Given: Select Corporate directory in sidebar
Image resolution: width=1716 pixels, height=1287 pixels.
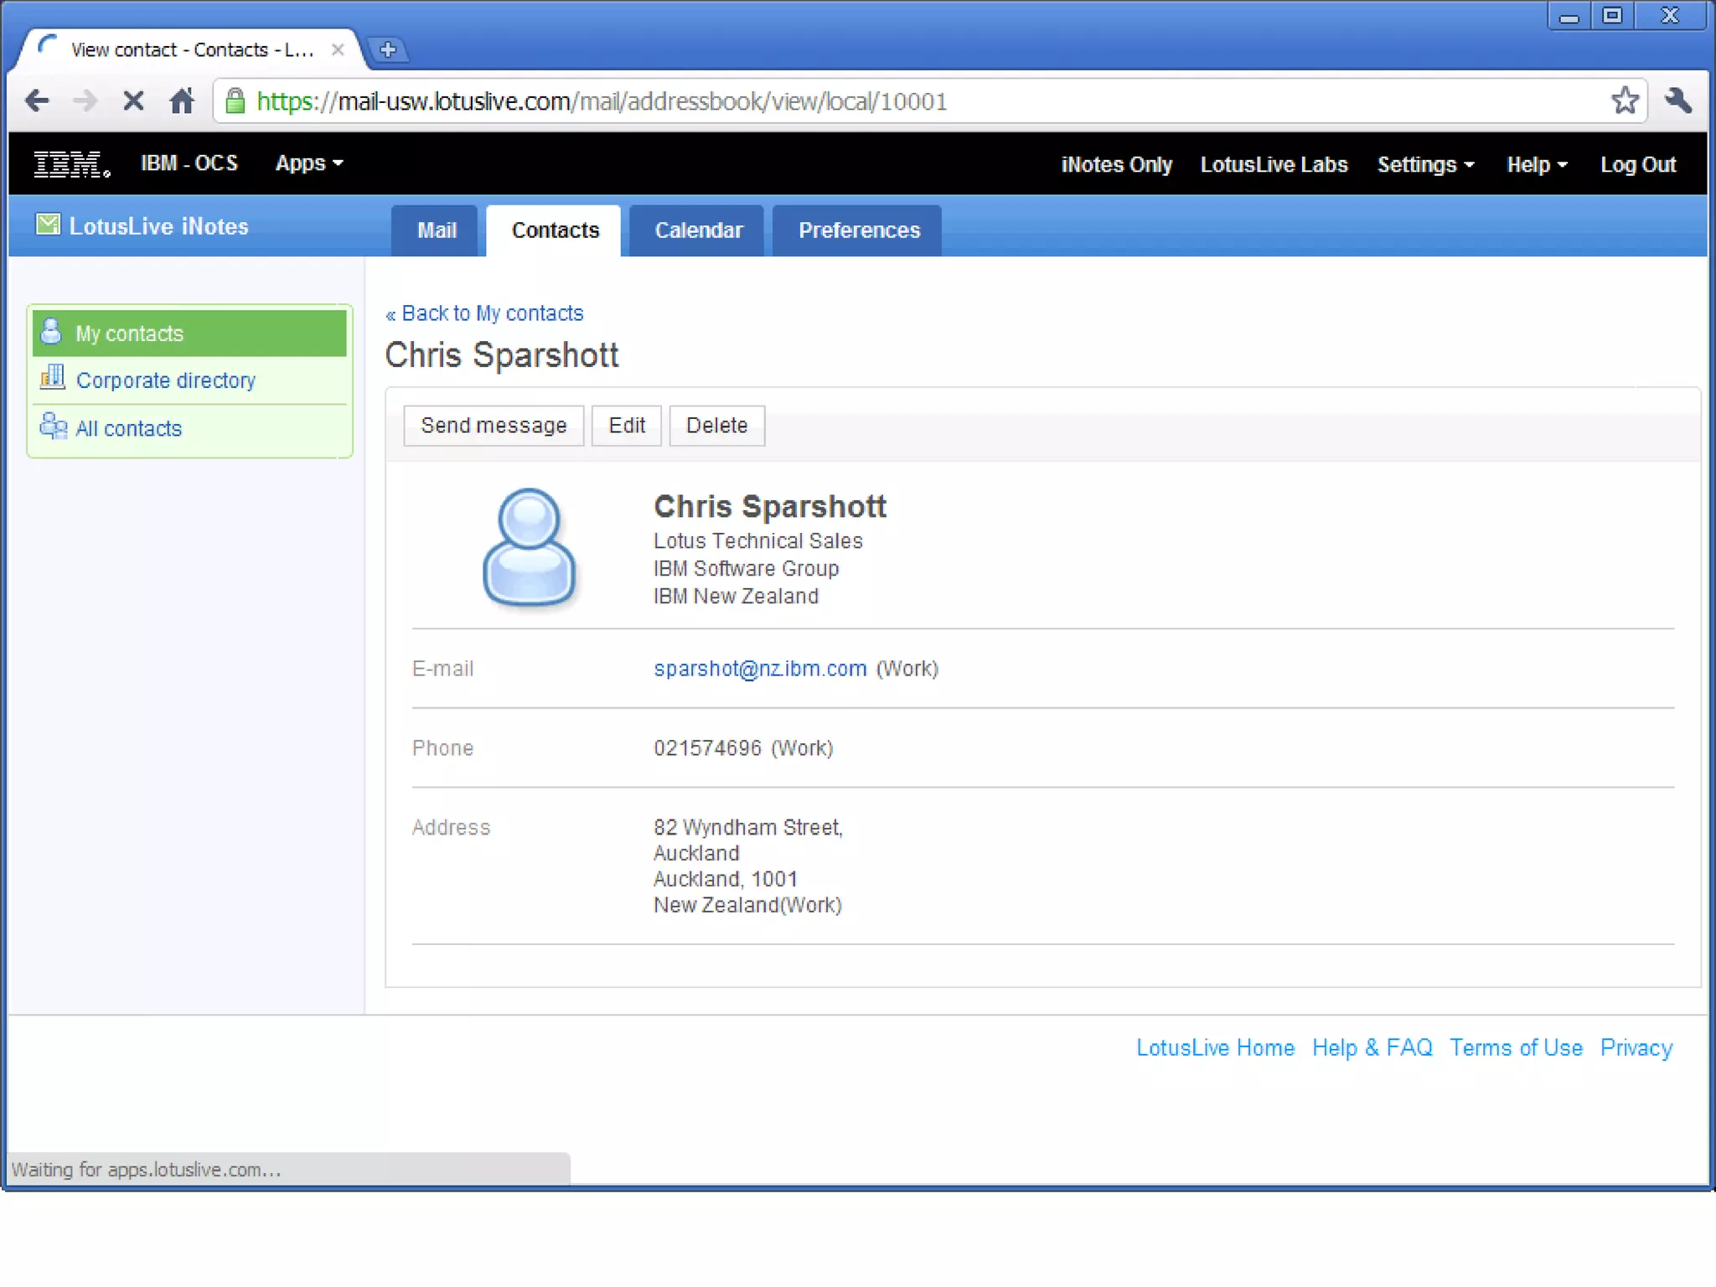Looking at the screenshot, I should click(x=165, y=380).
